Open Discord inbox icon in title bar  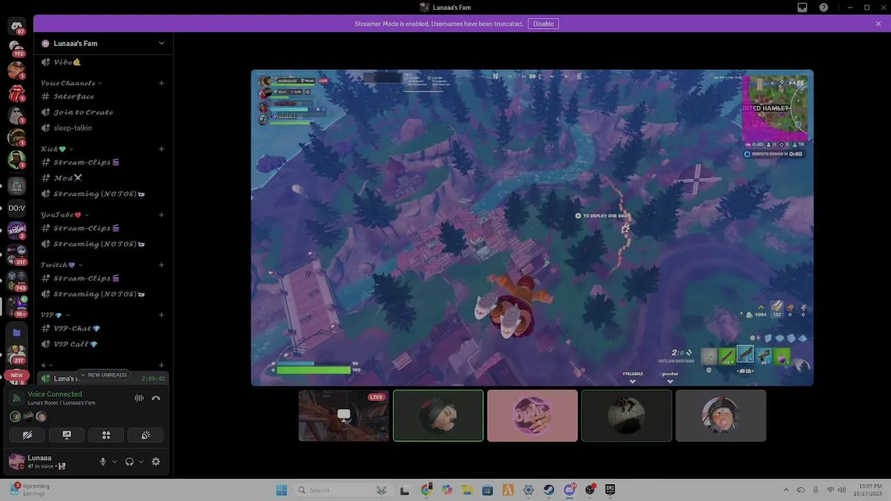tap(803, 7)
